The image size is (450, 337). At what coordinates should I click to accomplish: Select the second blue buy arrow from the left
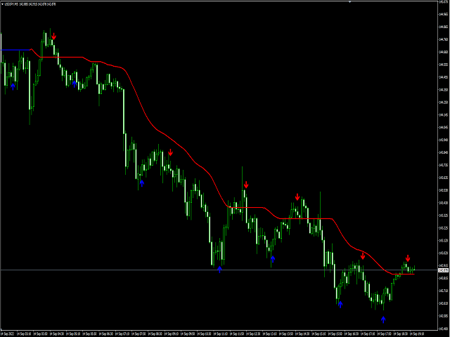pyautogui.click(x=75, y=83)
